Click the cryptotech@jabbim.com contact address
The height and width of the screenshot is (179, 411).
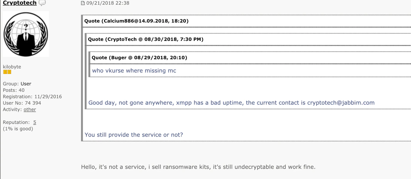341,103
